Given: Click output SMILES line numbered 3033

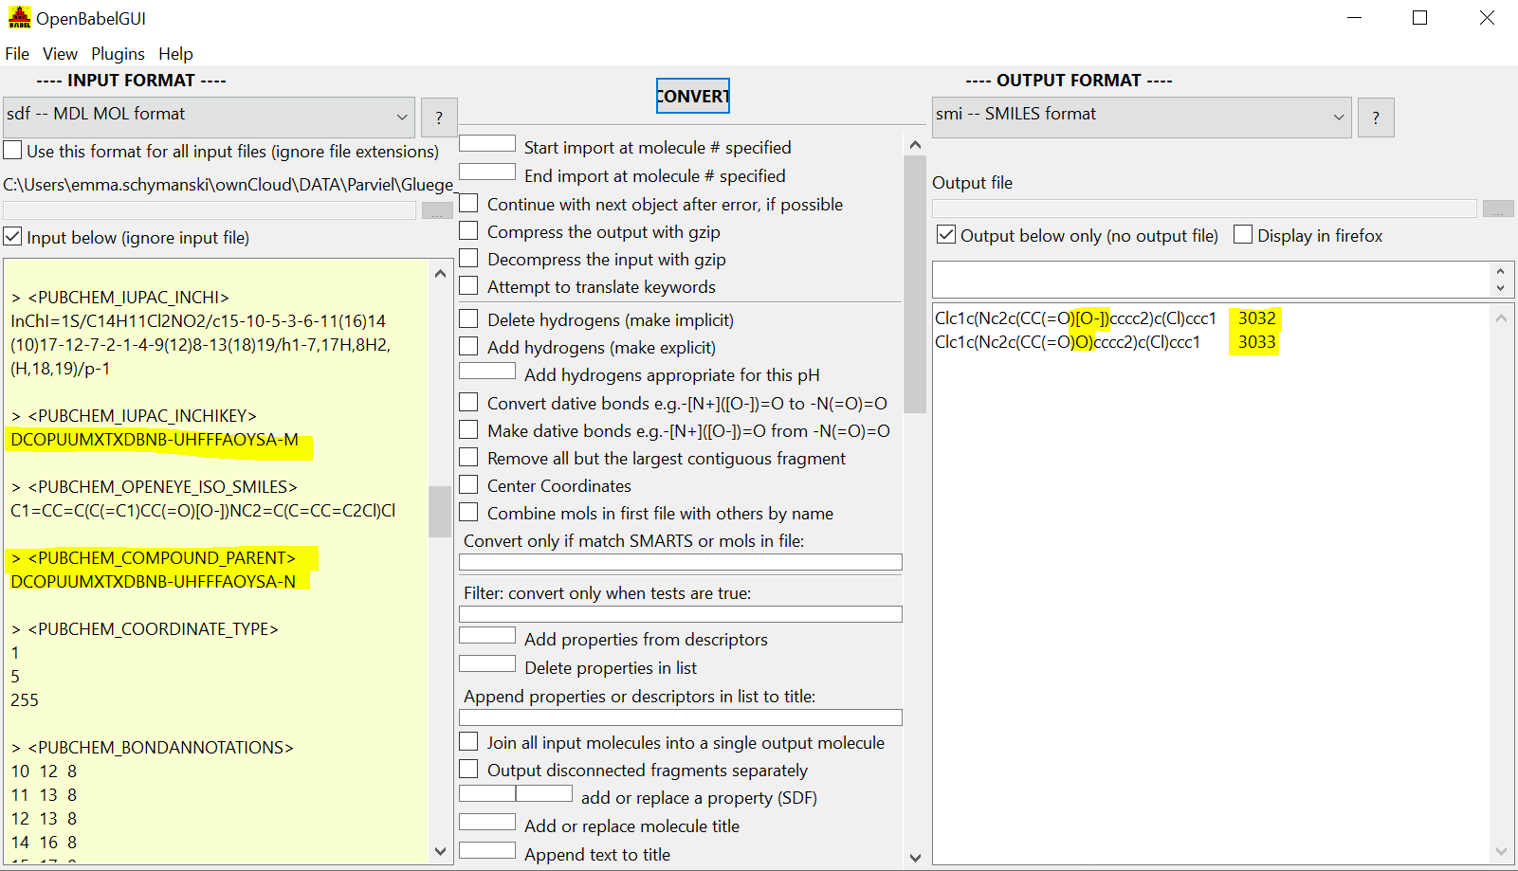Looking at the screenshot, I should click(1106, 342).
